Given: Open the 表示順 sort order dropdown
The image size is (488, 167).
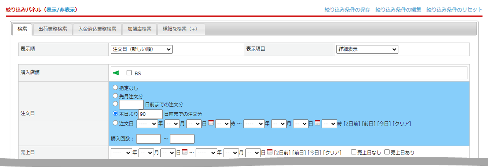Looking at the screenshot, I should pos(141,49).
